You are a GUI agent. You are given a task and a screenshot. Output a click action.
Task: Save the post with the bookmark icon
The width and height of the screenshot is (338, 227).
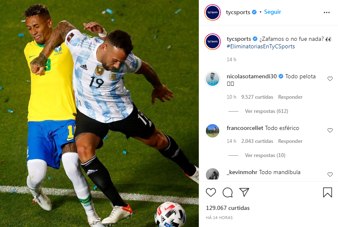click(x=328, y=192)
